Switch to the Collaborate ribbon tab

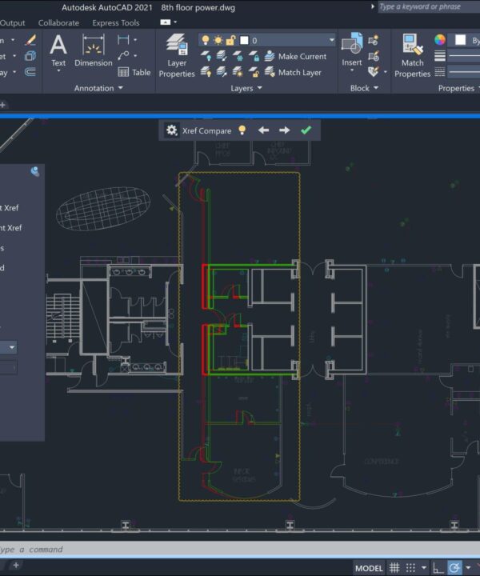[58, 23]
